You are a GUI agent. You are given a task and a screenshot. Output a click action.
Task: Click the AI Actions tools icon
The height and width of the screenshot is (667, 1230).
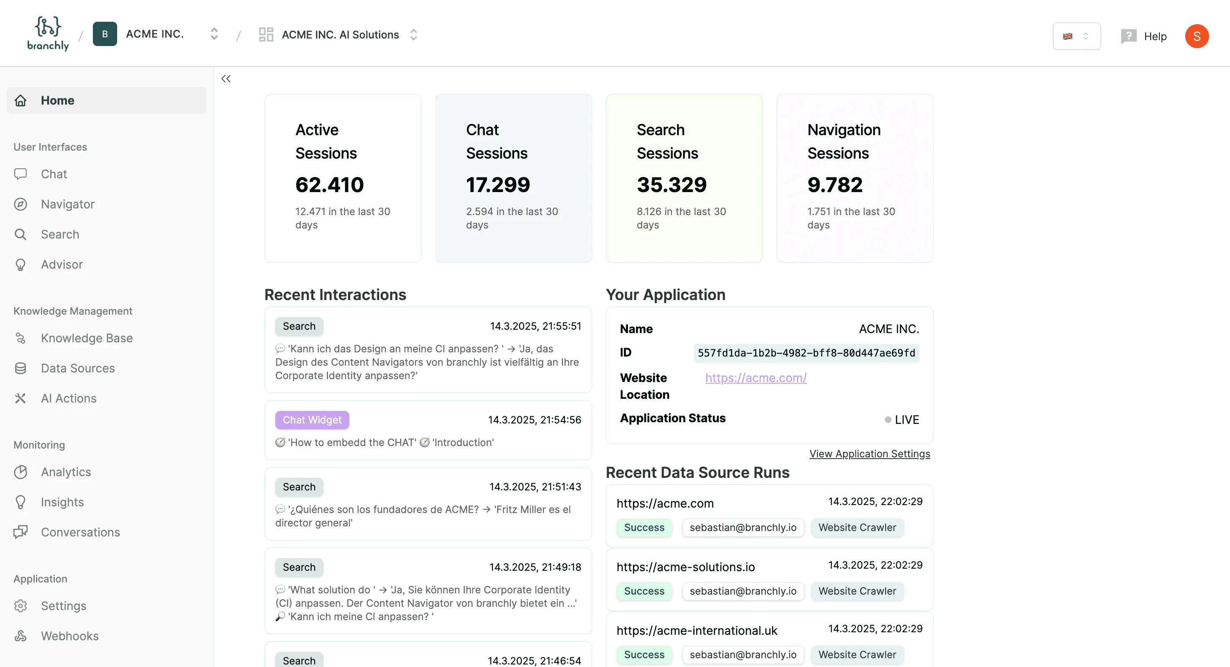tap(20, 398)
